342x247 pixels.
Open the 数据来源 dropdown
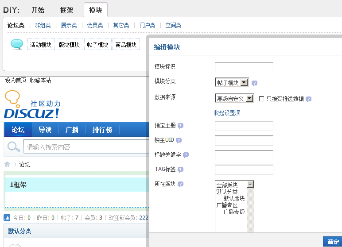[249, 98]
